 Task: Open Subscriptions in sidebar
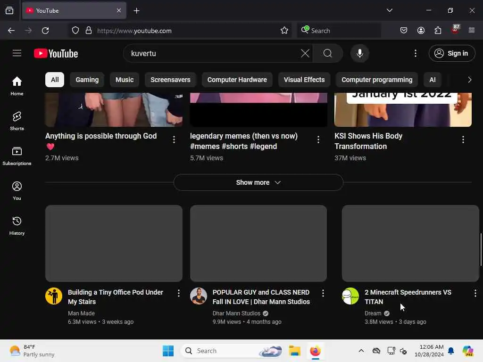pos(17,156)
